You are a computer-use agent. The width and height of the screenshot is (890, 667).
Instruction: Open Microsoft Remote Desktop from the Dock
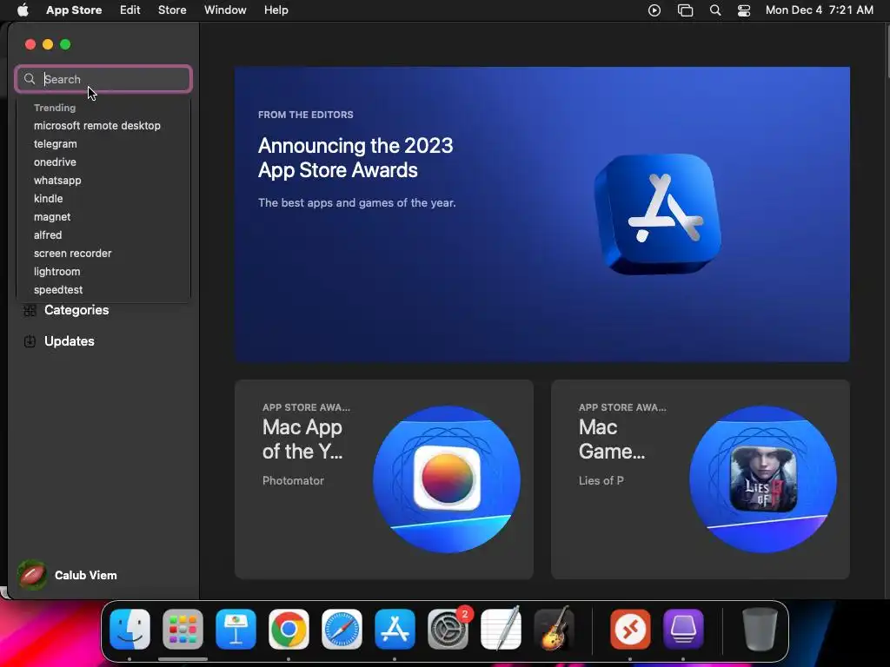click(x=630, y=630)
